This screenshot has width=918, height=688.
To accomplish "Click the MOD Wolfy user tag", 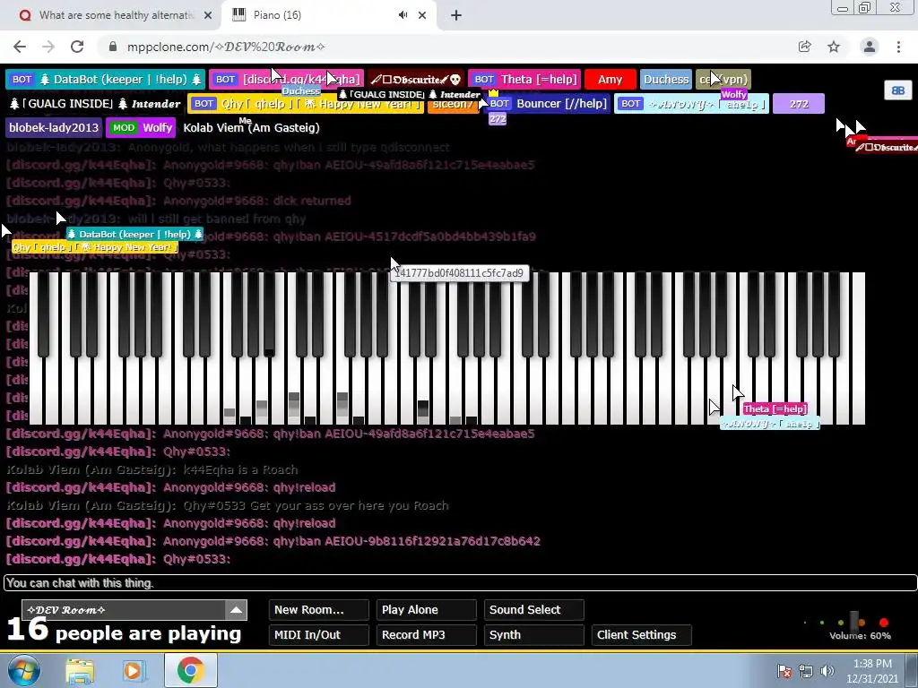I will (141, 127).
